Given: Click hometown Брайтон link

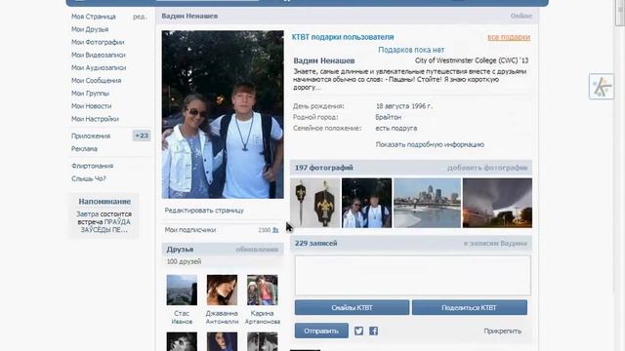Looking at the screenshot, I should pos(389,117).
